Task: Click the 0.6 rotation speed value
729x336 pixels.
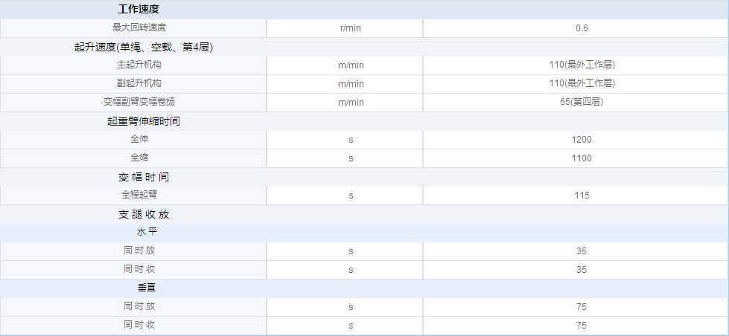Action: pyautogui.click(x=582, y=28)
